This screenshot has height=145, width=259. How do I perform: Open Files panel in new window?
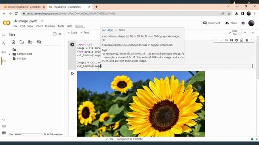click(x=55, y=34)
